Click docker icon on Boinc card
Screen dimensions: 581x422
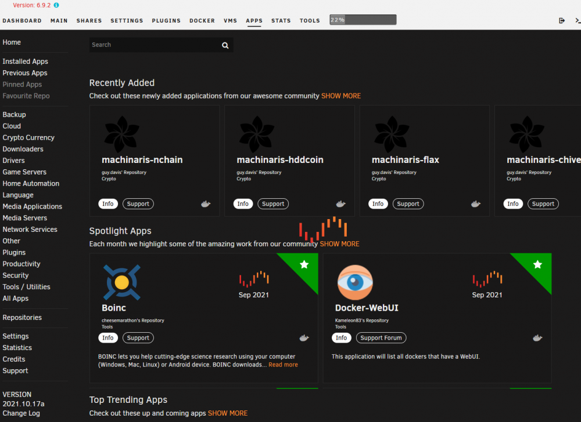(304, 338)
